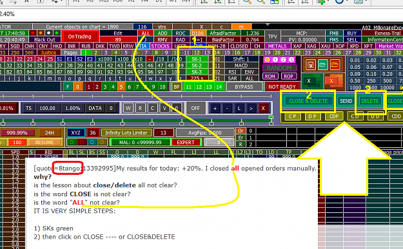Click the orange floppy-disk save icon
Image resolution: width=403 pixels, height=249 pixels.
pyautogui.click(x=311, y=64)
